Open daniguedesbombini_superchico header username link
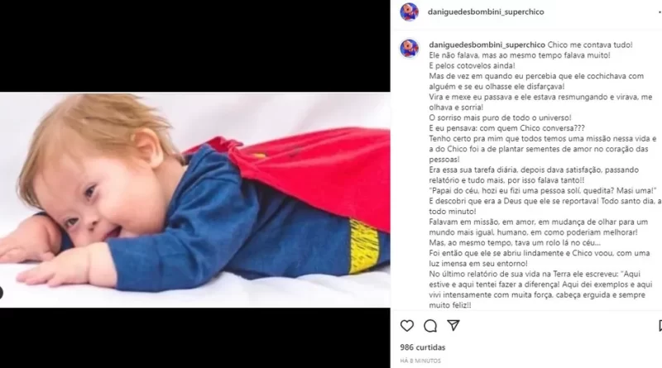Viewport: 662px width, 368px height. pos(486,12)
